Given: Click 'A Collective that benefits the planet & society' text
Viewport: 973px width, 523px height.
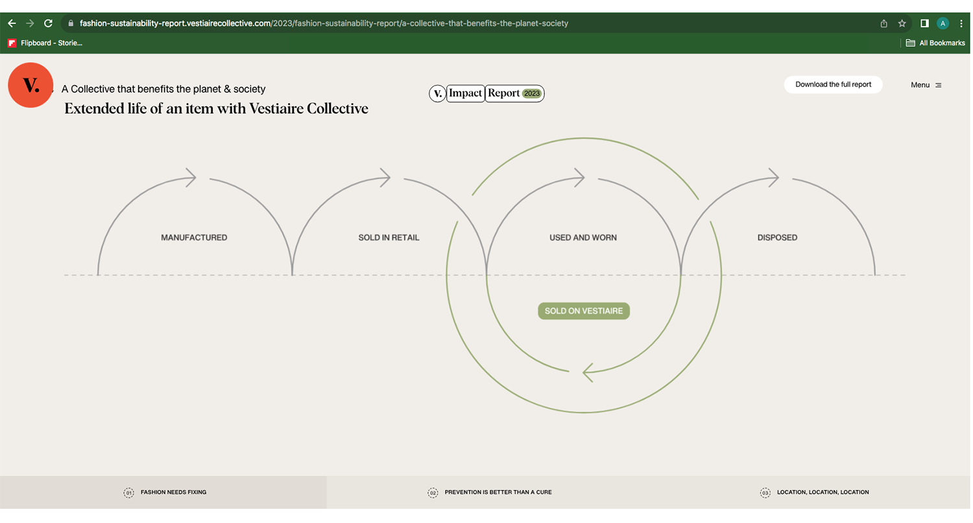Looking at the screenshot, I should pos(163,89).
